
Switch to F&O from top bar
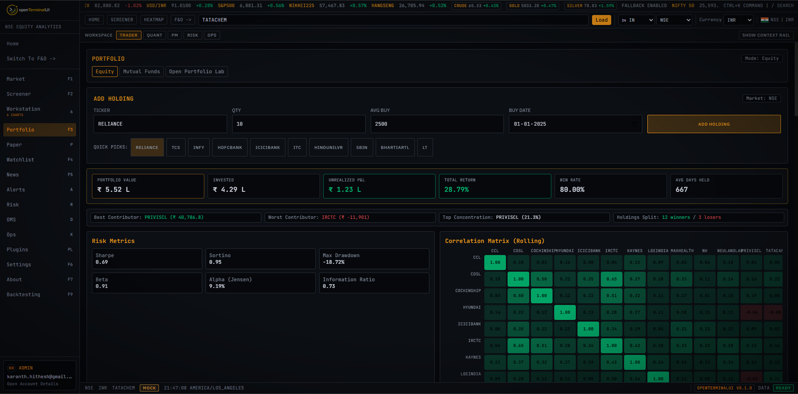[x=183, y=20]
